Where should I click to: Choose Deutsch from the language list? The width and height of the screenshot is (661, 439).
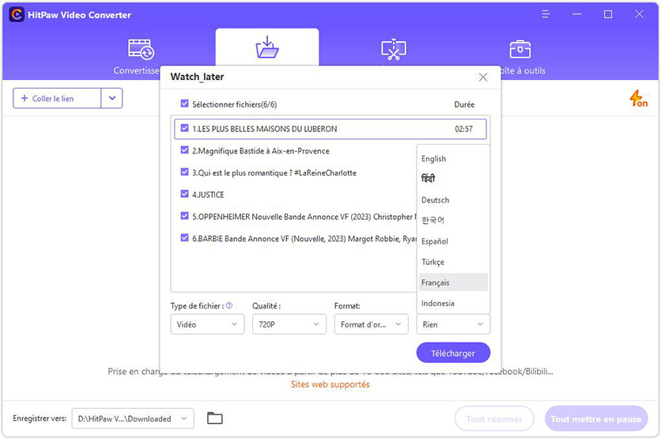[x=453, y=200]
